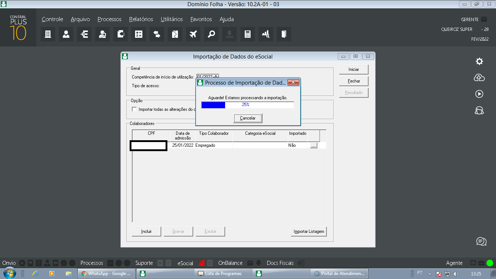This screenshot has height=279, width=496.
Task: Open the Ajuda menu
Action: point(227,19)
